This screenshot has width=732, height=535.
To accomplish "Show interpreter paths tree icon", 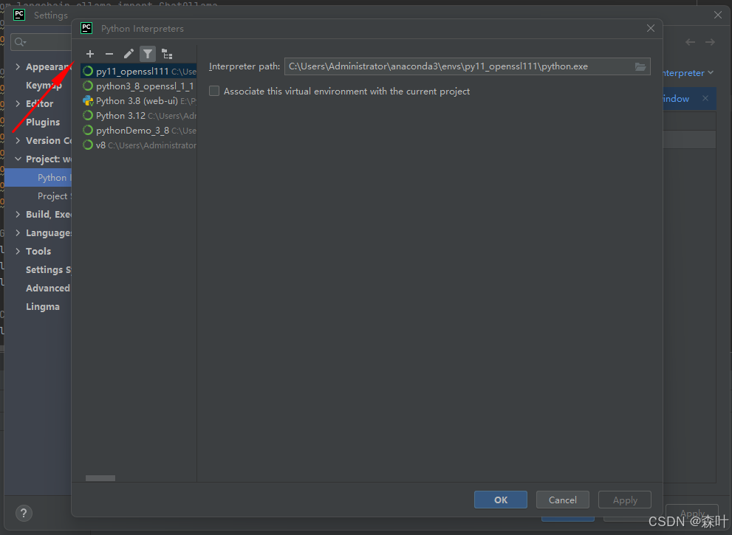I will [x=167, y=54].
